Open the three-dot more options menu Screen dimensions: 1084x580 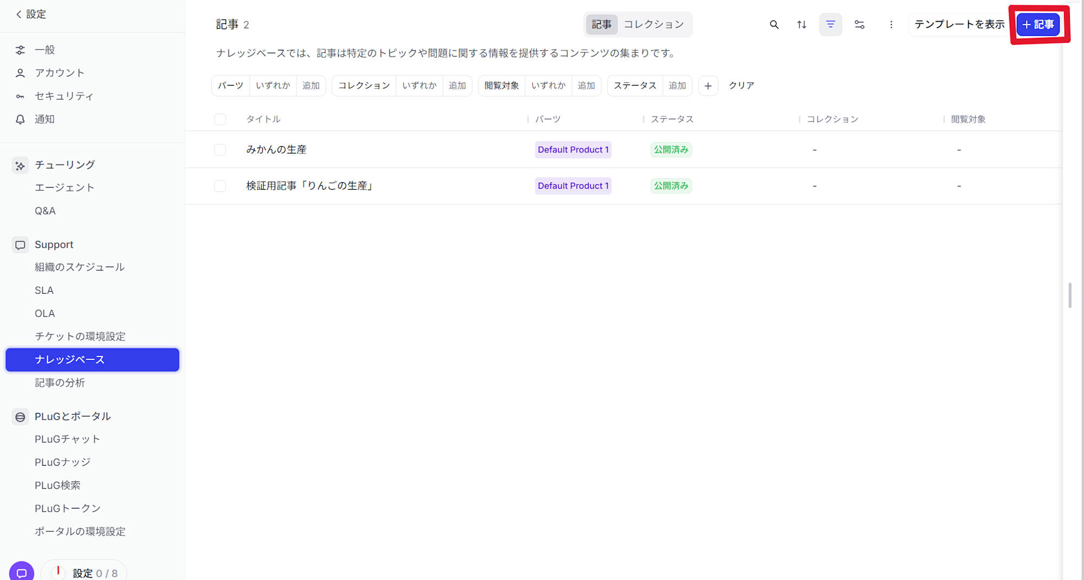point(891,24)
